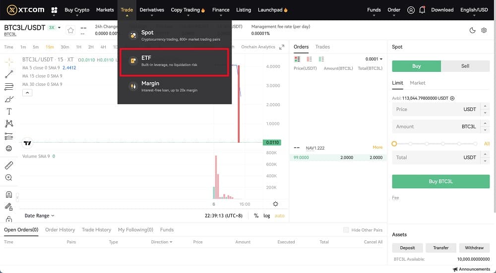This screenshot has width=496, height=273.
Task: Click the Cancel All link
Action: tap(373, 242)
